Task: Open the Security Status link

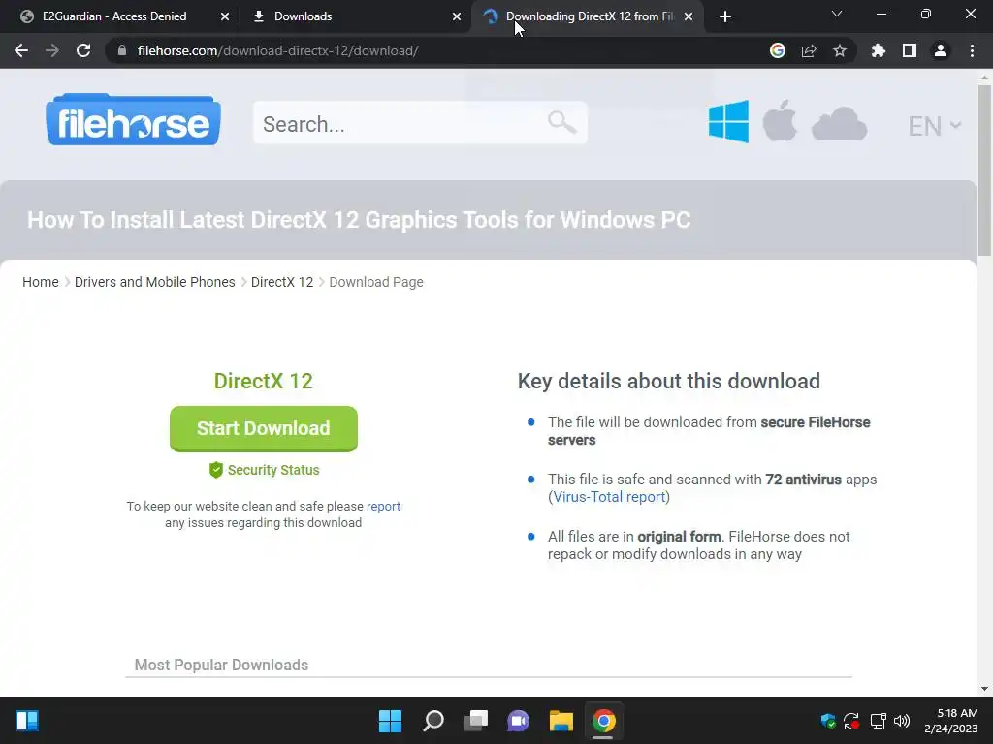Action: [x=272, y=470]
